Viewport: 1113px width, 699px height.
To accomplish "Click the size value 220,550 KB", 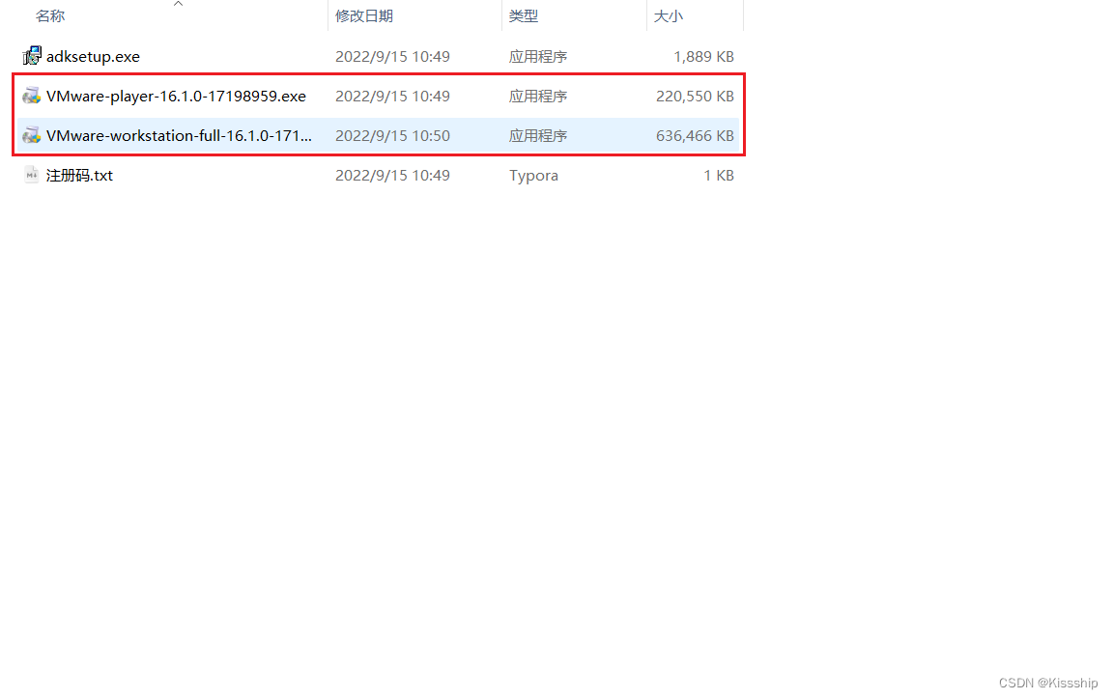I will pos(695,97).
